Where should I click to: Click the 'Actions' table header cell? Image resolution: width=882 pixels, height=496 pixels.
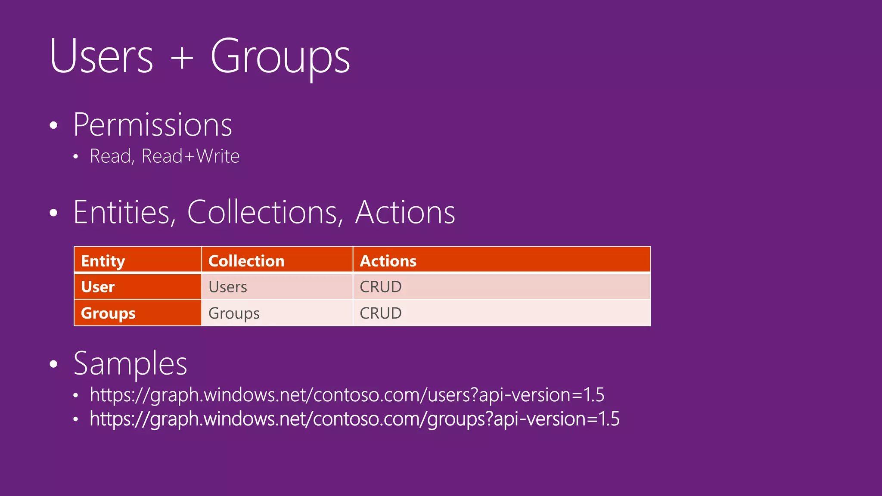coord(502,260)
